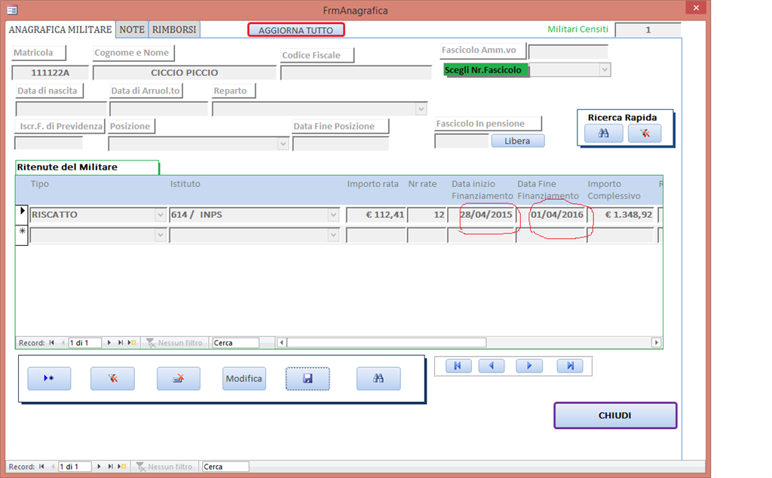The width and height of the screenshot is (772, 478).
Task: Click previous record arrow in main form navigator
Action: click(x=53, y=467)
